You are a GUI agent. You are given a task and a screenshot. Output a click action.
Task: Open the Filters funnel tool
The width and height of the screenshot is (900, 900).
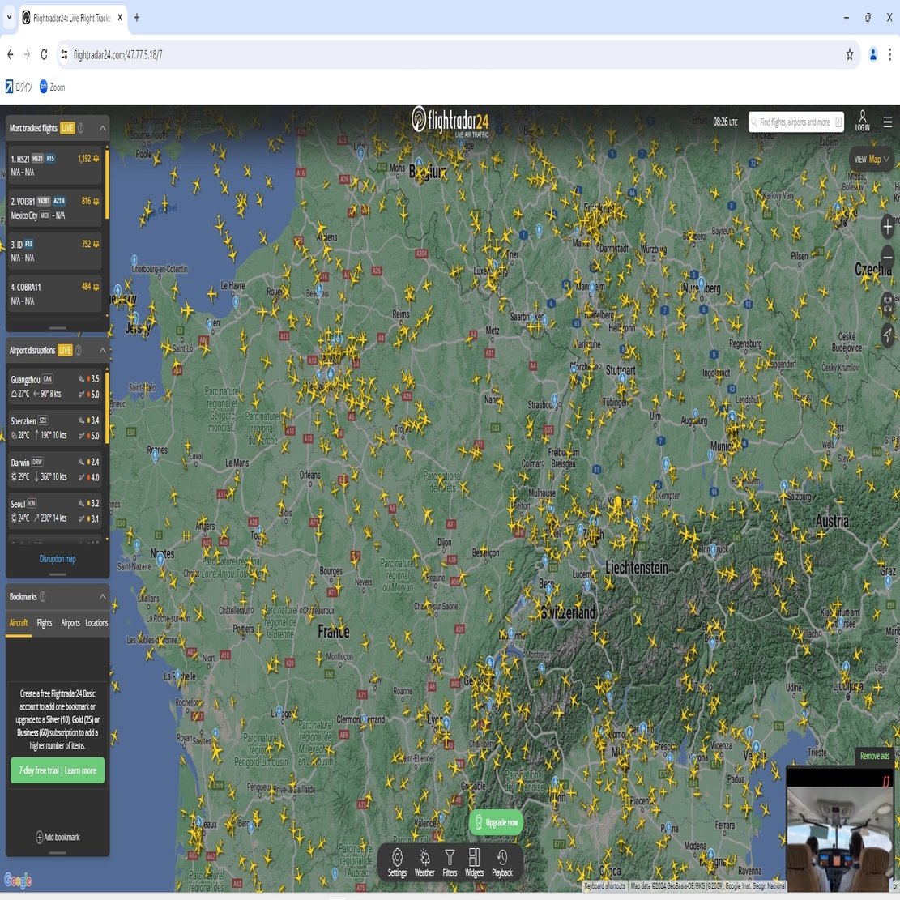click(450, 864)
